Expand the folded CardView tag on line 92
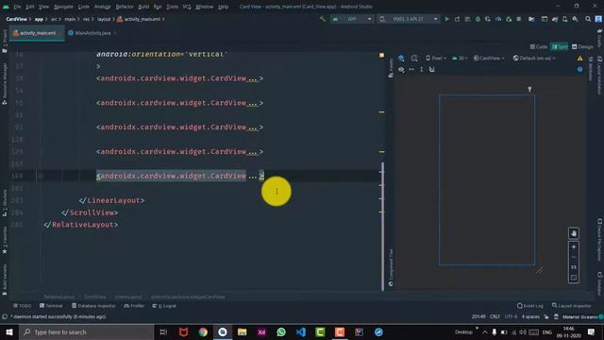 pos(252,127)
